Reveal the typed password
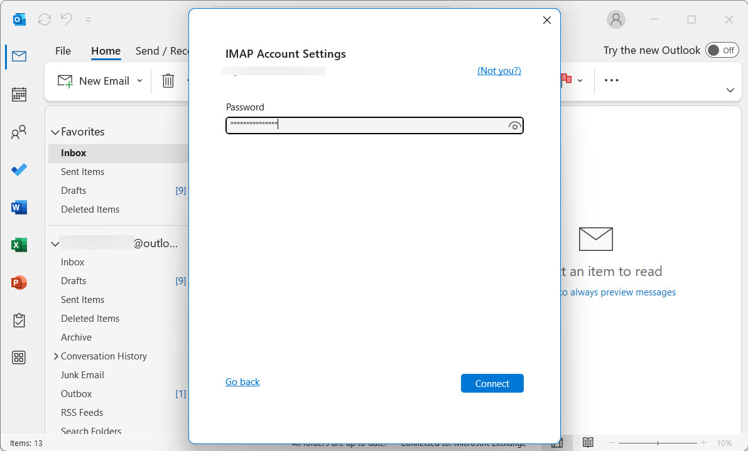Viewport: 748px width, 451px height. [515, 126]
